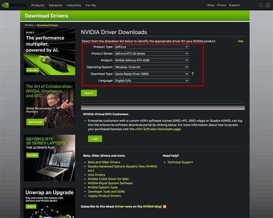Click the NVIDIA Virtual GPU Customers heading

coord(105,114)
